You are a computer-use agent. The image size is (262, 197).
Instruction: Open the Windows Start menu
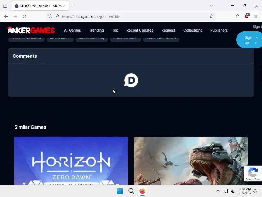point(120,191)
